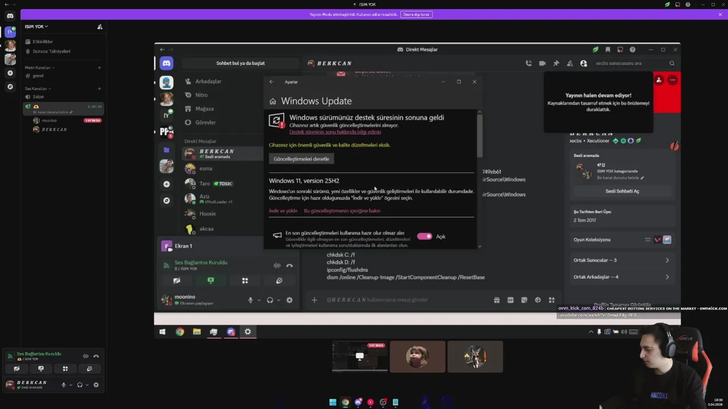Add a server with the outer plus icon
728x409 pixels.
tap(10, 73)
